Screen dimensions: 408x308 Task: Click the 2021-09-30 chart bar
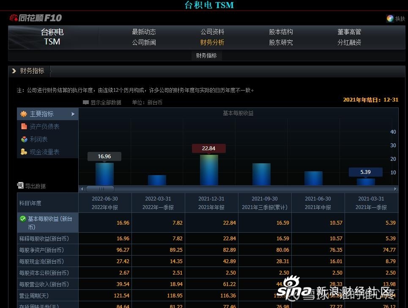point(262,174)
